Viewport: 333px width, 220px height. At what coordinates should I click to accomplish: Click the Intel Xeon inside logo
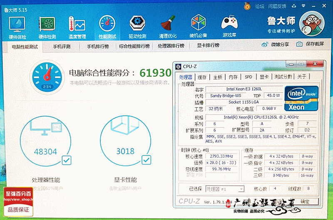(x=301, y=98)
